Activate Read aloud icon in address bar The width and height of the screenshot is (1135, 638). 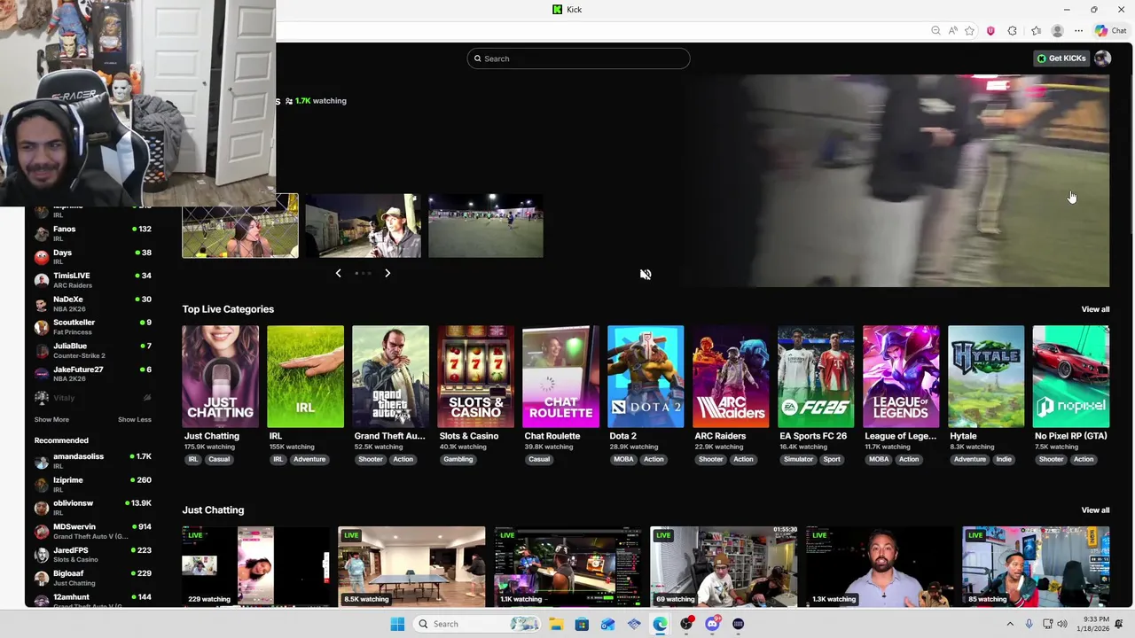coord(952,31)
